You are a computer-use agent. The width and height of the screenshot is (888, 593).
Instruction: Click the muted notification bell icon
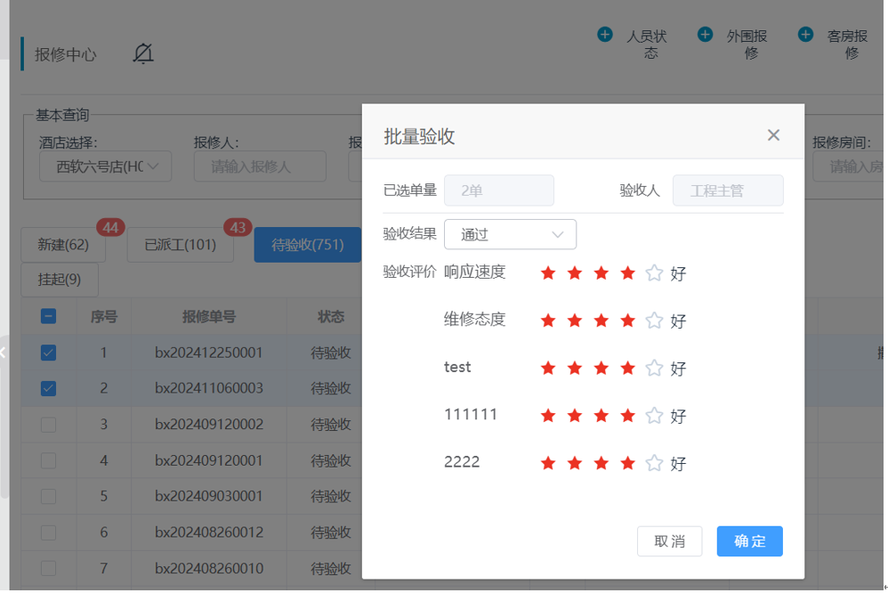coord(143,54)
